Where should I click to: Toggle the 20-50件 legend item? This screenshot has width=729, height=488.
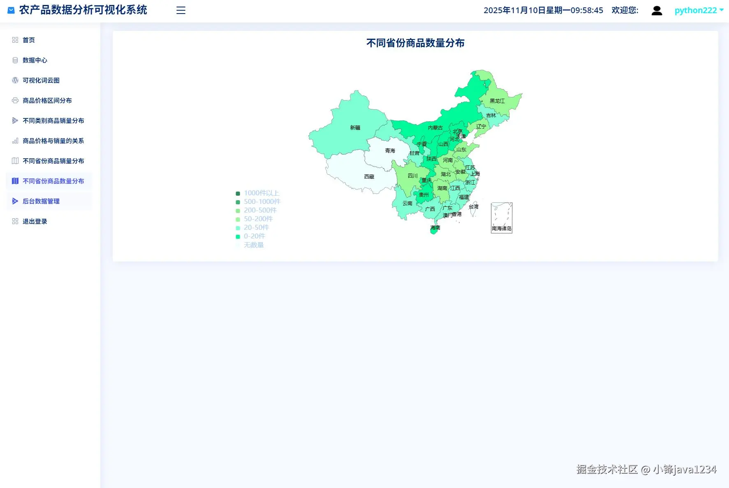[x=252, y=228]
